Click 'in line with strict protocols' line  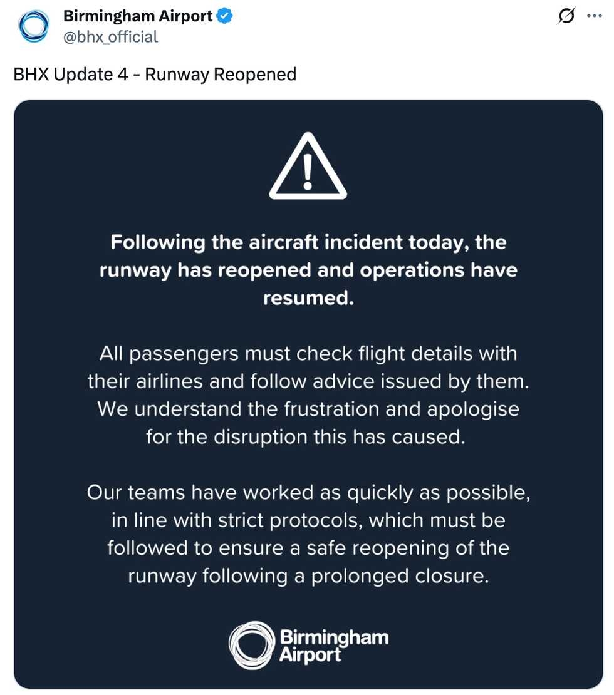coord(306,520)
